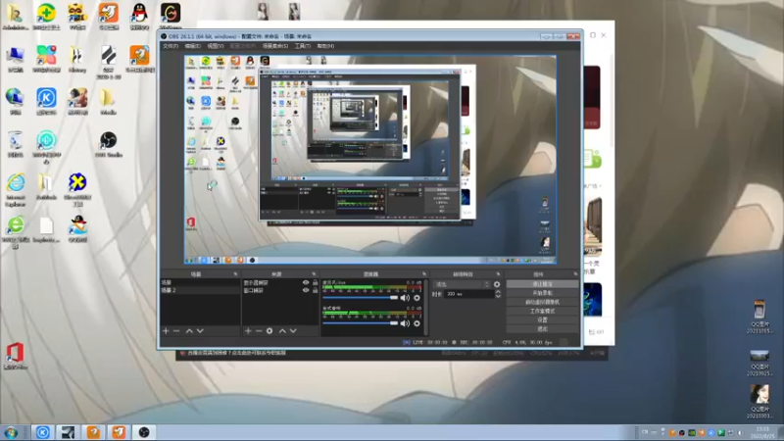Open the Media folder on desktop

pyautogui.click(x=108, y=102)
